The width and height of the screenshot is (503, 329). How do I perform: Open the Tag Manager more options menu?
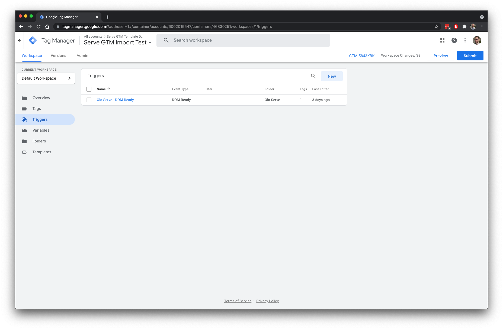click(x=465, y=40)
